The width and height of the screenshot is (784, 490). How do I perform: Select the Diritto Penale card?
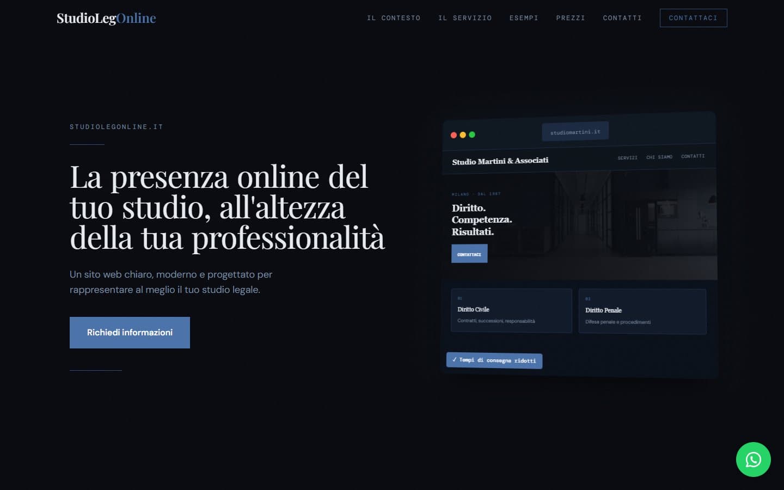[642, 311]
